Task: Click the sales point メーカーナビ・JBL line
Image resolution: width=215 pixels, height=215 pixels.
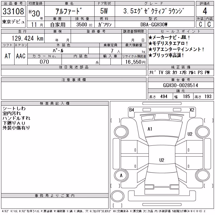Action: pos(169,37)
